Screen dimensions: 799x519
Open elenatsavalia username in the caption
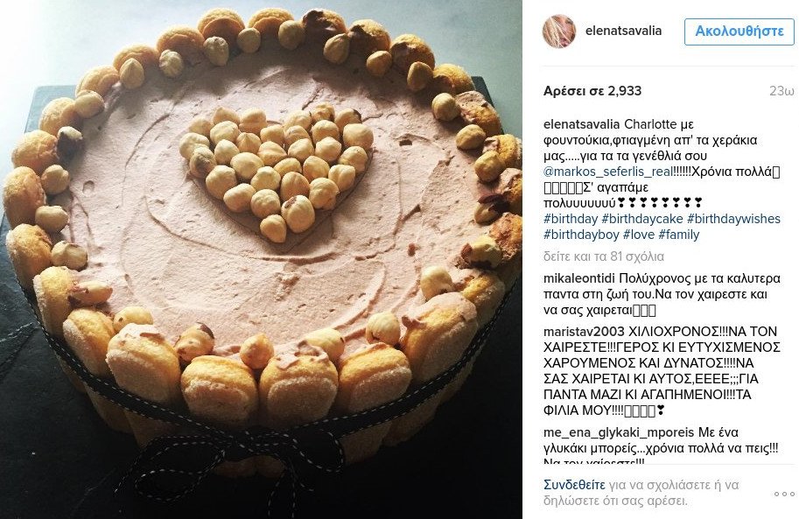[581, 124]
